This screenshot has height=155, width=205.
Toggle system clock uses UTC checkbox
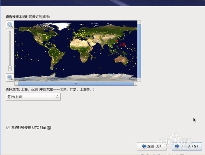[x=8, y=128]
